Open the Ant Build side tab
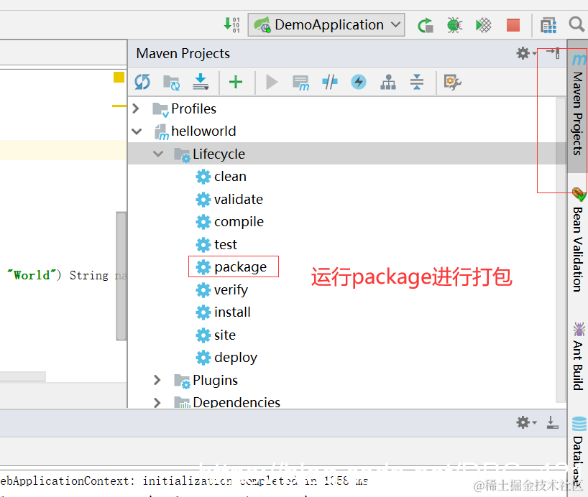 click(578, 356)
